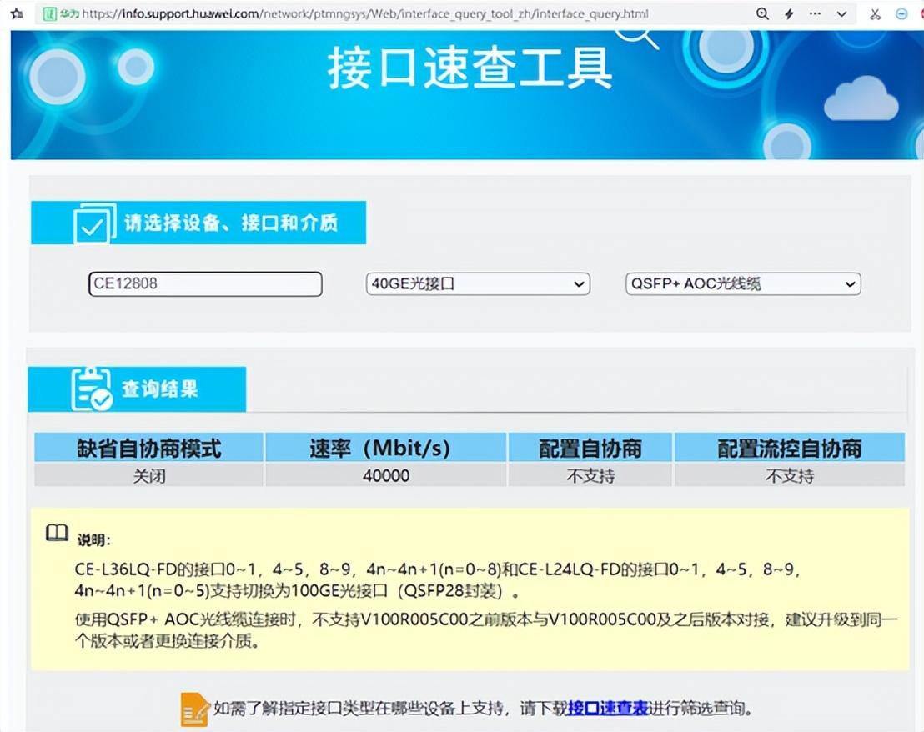
Task: Click the 请选择设备、接口和介质 heading text
Action: [x=230, y=223]
